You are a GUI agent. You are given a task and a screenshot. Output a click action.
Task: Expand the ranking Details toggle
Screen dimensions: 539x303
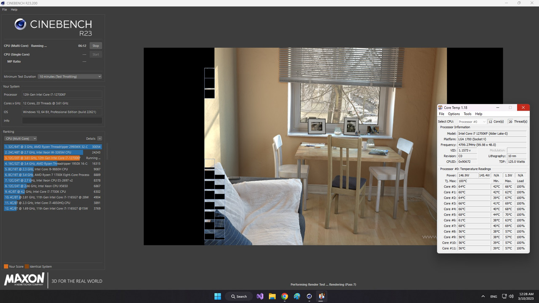point(99,138)
